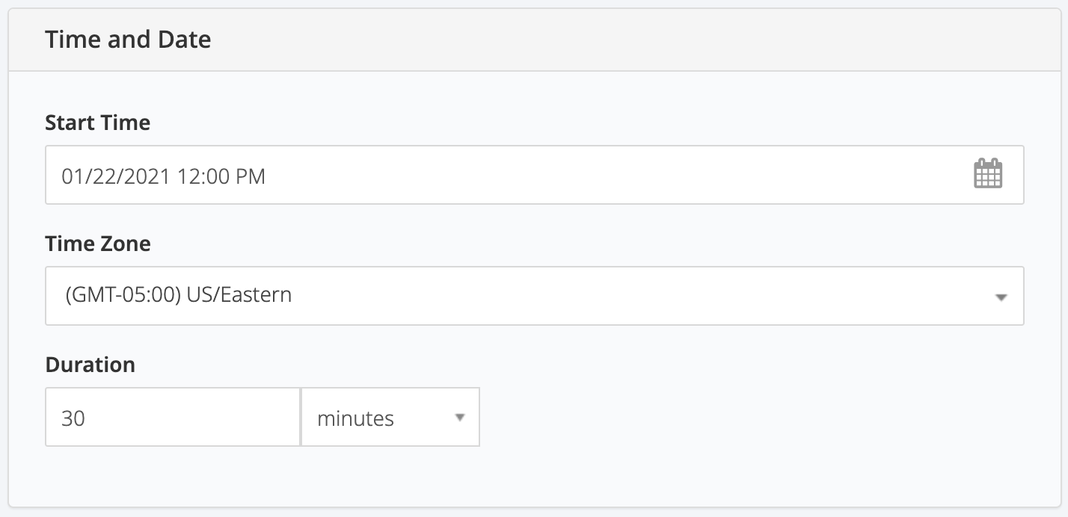Click the Time Zone label
This screenshot has width=1068, height=517.
[98, 244]
